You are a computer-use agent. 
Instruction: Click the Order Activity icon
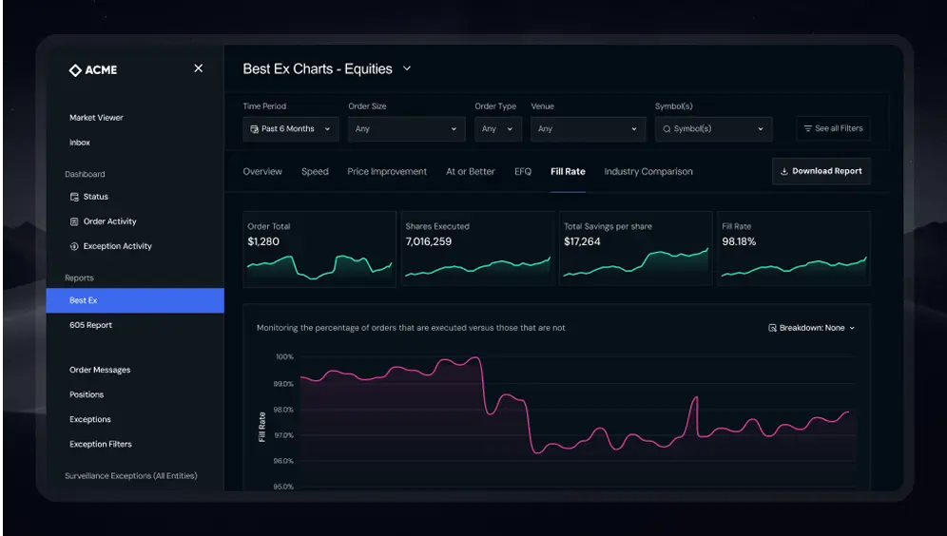tap(74, 221)
